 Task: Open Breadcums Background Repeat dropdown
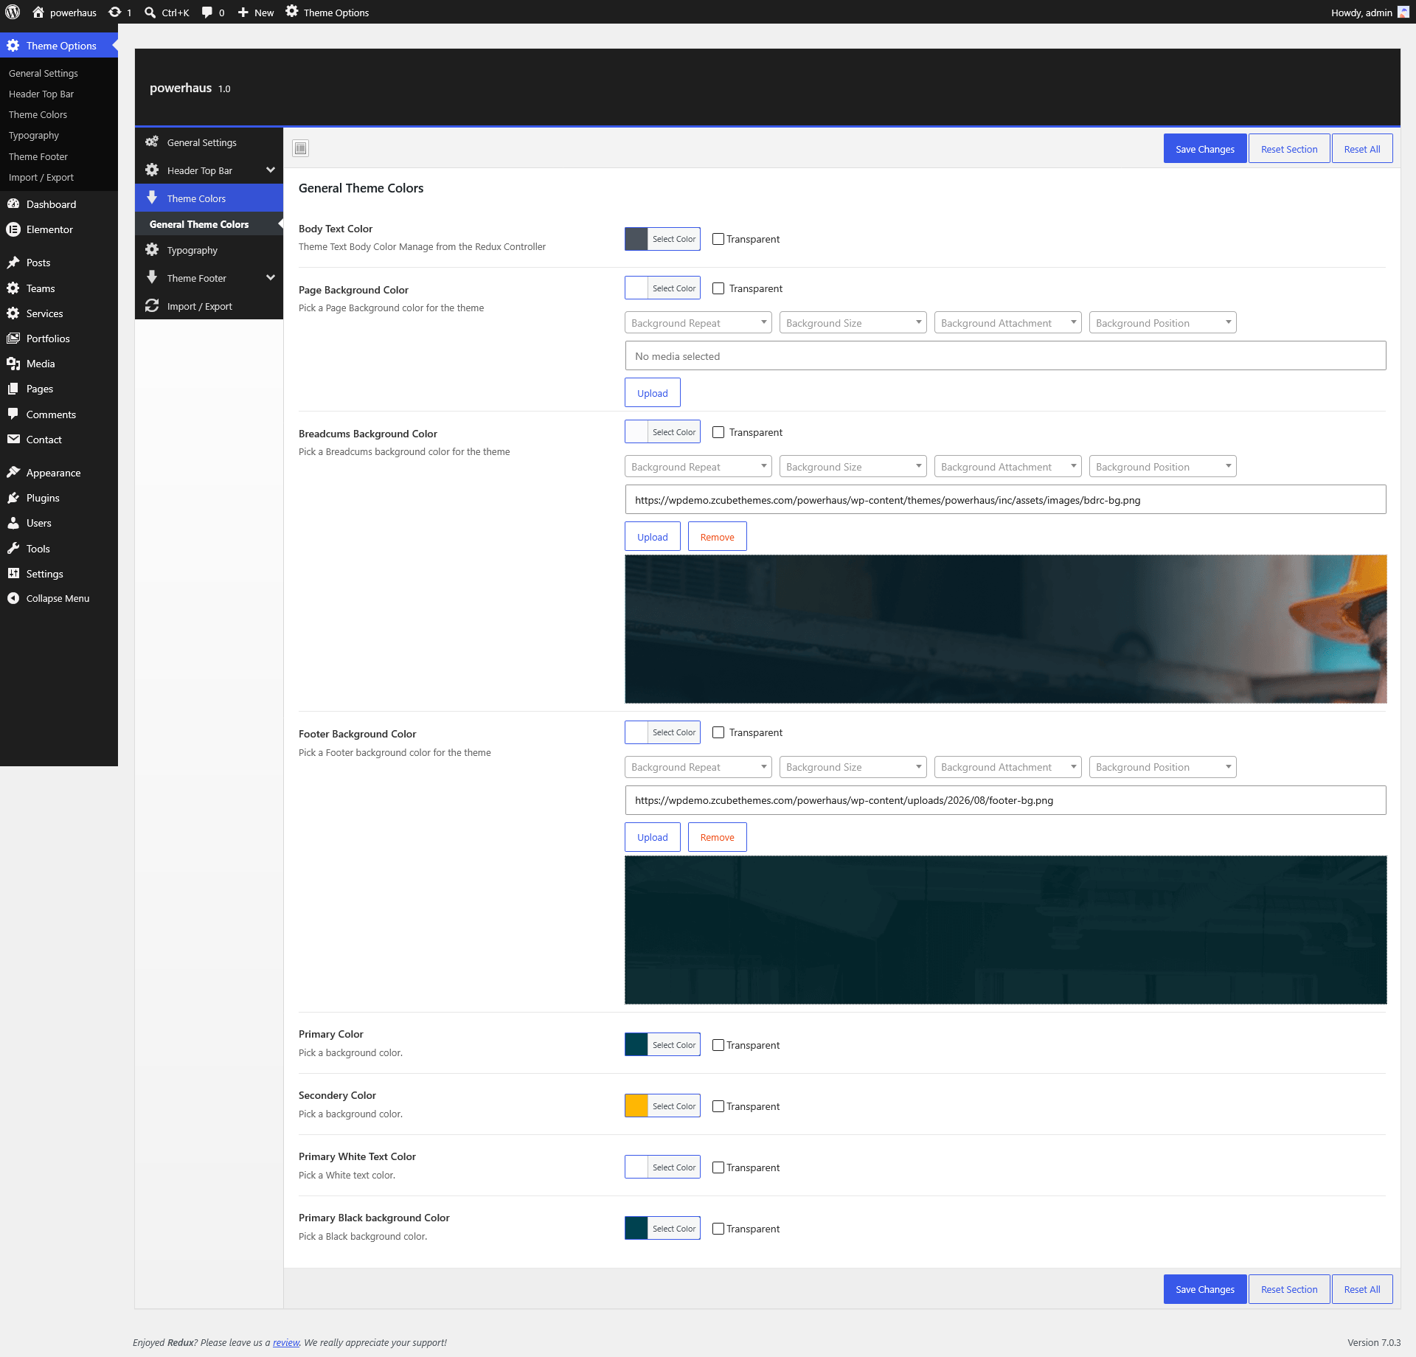698,466
